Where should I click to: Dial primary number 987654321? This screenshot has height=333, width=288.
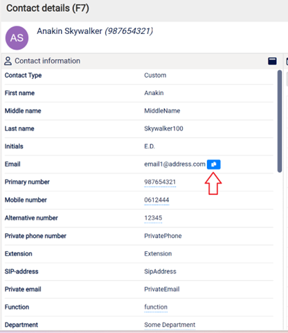pyautogui.click(x=160, y=182)
